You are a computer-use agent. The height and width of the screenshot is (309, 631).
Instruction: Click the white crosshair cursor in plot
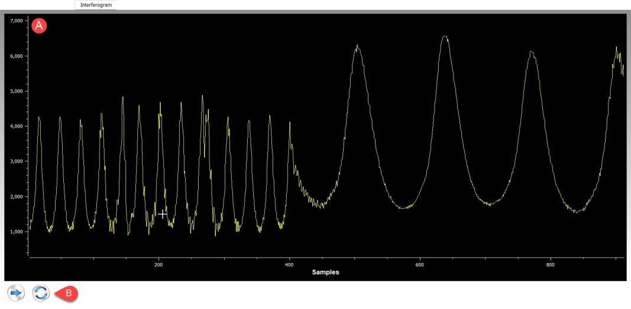click(162, 214)
